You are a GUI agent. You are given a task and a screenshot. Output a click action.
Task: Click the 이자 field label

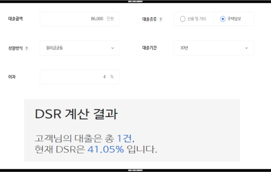tap(12, 77)
